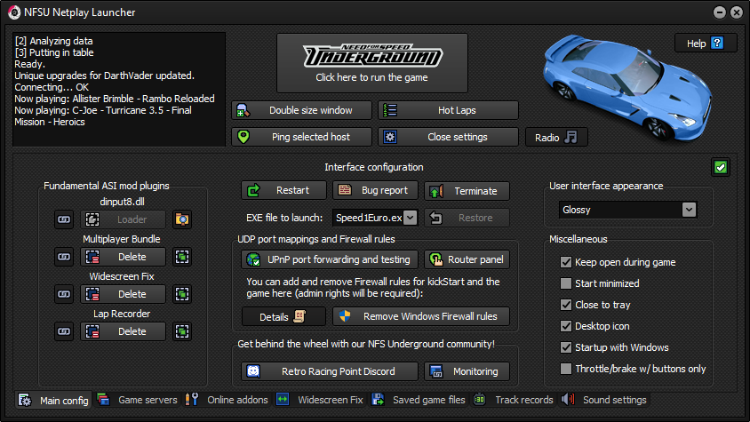Viewport: 750px width, 422px height.
Task: Switch to Online addons tab
Action: pos(227,400)
